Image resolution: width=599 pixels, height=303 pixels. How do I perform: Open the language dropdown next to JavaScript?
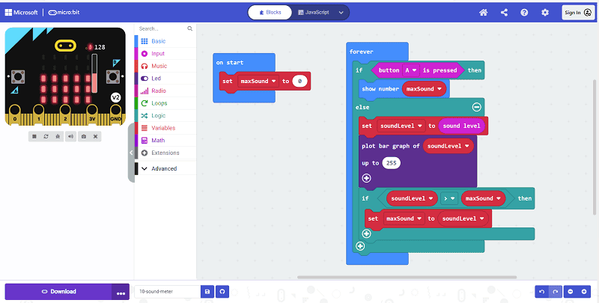click(x=341, y=13)
